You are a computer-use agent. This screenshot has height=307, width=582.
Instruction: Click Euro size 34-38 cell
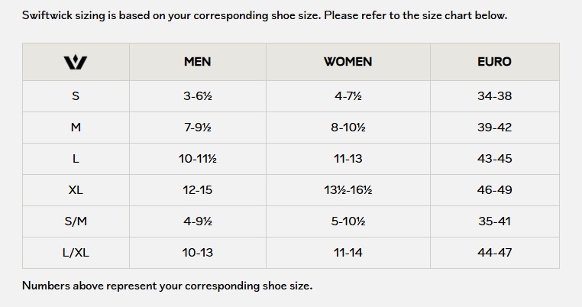pos(494,96)
